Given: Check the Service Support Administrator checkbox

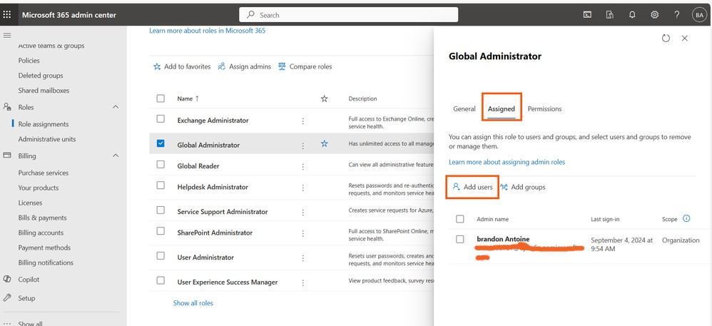Looking at the screenshot, I should [161, 210].
